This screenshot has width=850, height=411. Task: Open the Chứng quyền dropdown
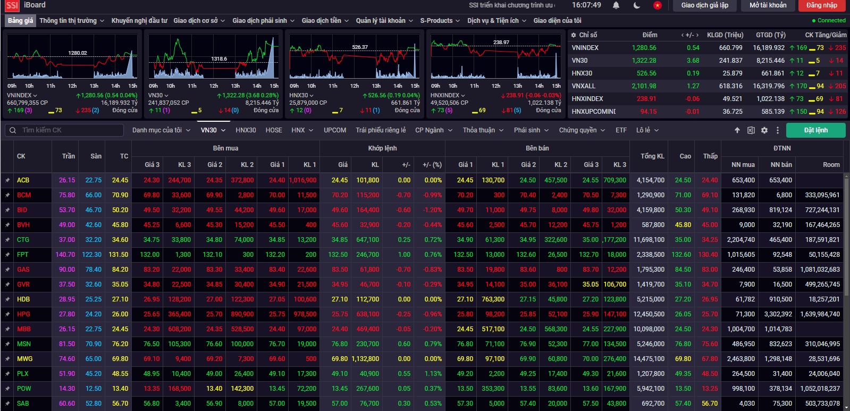pos(582,130)
